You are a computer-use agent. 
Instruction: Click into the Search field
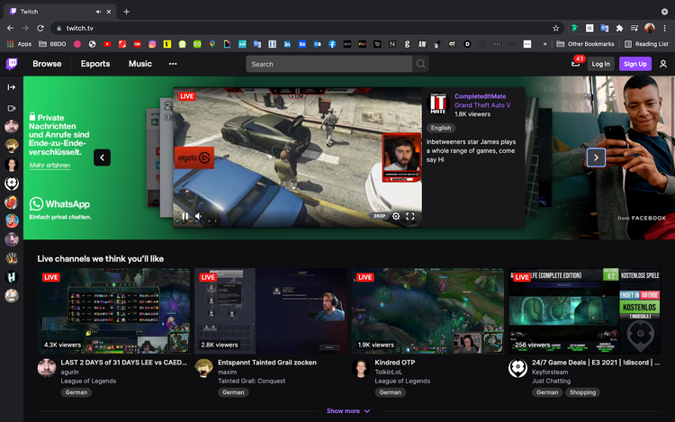pos(328,64)
